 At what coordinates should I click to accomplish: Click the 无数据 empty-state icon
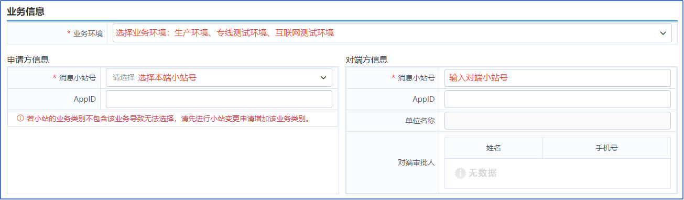click(x=461, y=173)
